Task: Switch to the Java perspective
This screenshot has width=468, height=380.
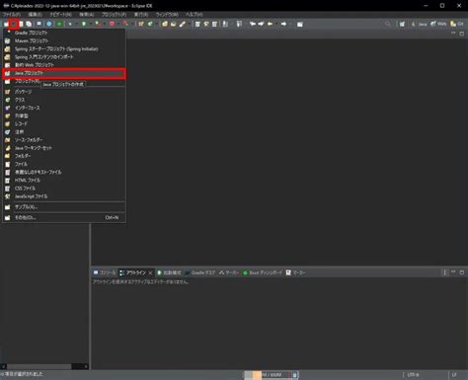Action: (x=419, y=24)
